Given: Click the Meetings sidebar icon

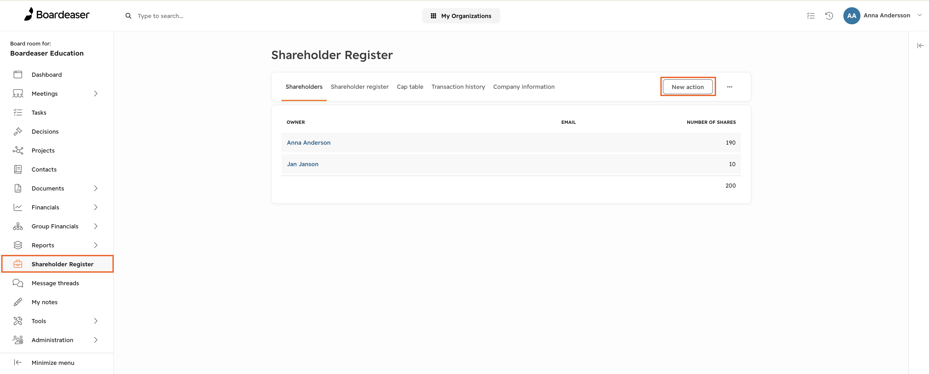Looking at the screenshot, I should 18,94.
